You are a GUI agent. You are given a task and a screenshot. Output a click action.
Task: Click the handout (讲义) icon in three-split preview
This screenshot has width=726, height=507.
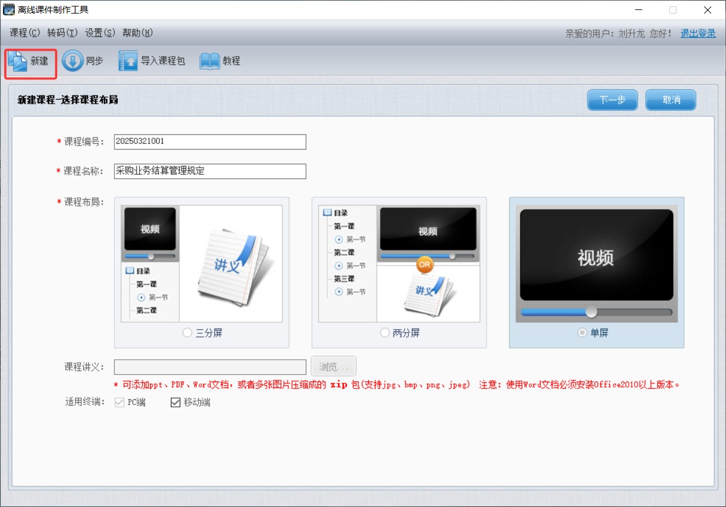click(x=230, y=264)
